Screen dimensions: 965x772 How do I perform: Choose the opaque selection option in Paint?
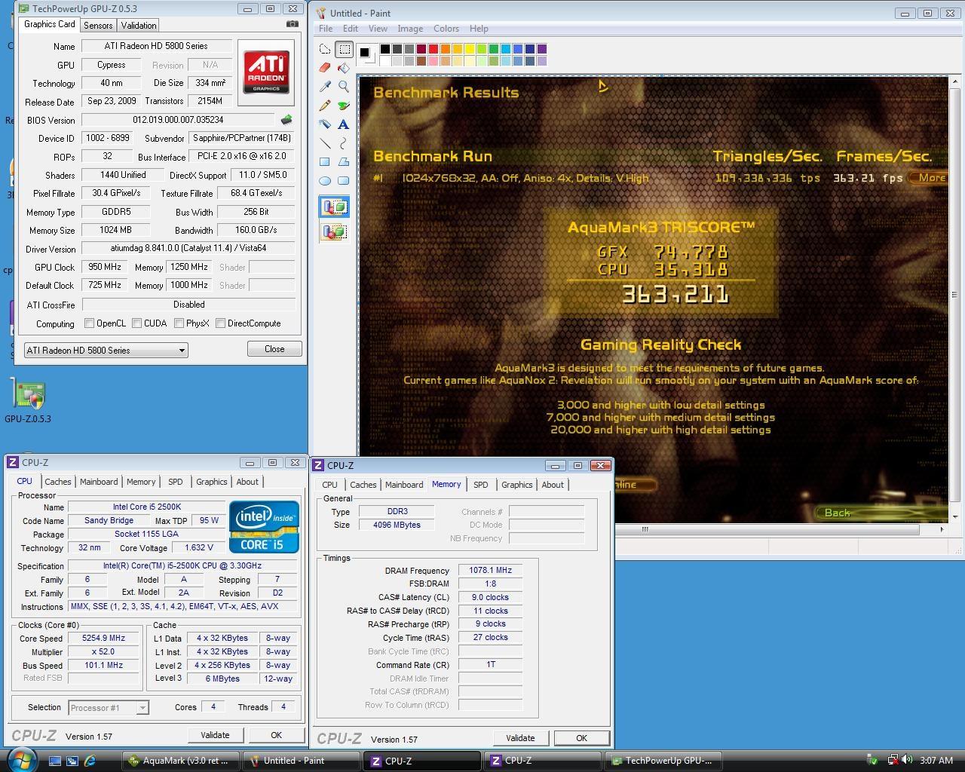[x=334, y=207]
